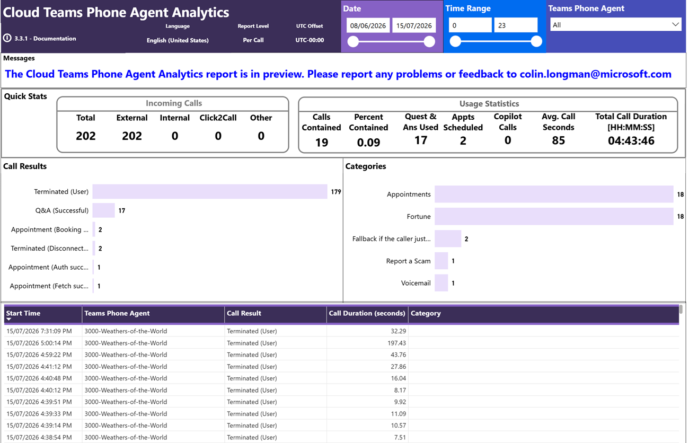Click the Time Range start field showing 0
This screenshot has width=689, height=443.
470,25
